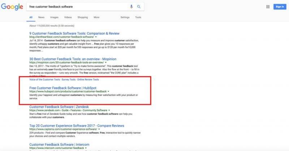Click the magnifying glass search icon

(139, 7)
